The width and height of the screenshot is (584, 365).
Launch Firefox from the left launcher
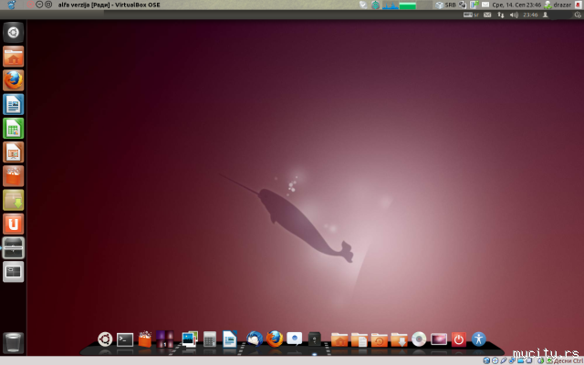(x=14, y=80)
